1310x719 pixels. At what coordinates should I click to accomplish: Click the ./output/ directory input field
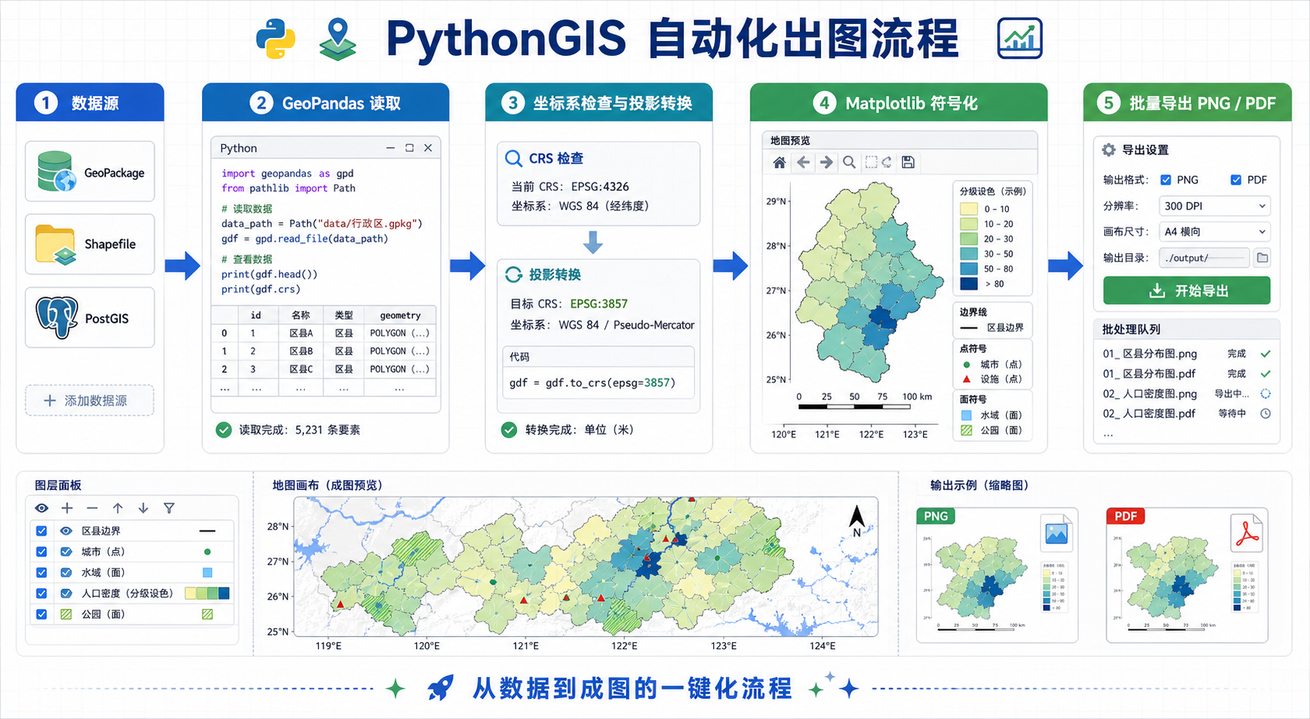point(1204,258)
